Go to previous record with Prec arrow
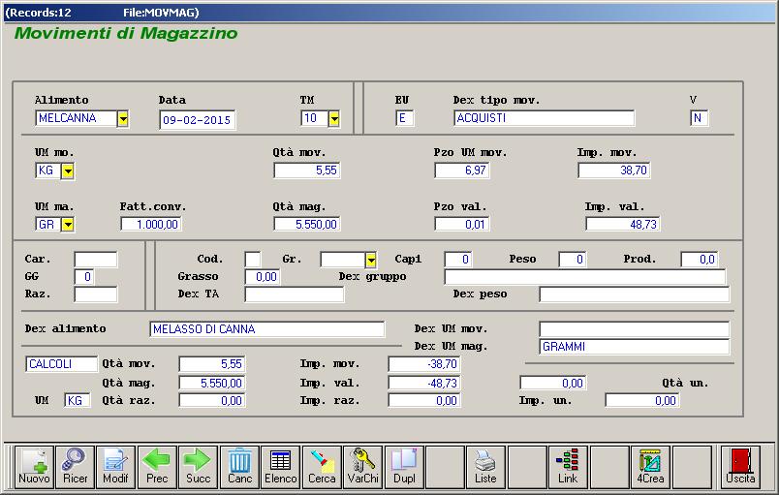 pyautogui.click(x=157, y=467)
